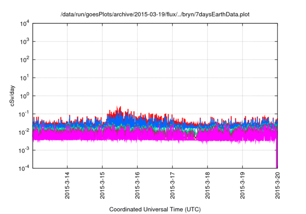Viewport: 306px width, 214px height.
Task: Click the 10^-3 y-axis tick label
Action: [24, 150]
